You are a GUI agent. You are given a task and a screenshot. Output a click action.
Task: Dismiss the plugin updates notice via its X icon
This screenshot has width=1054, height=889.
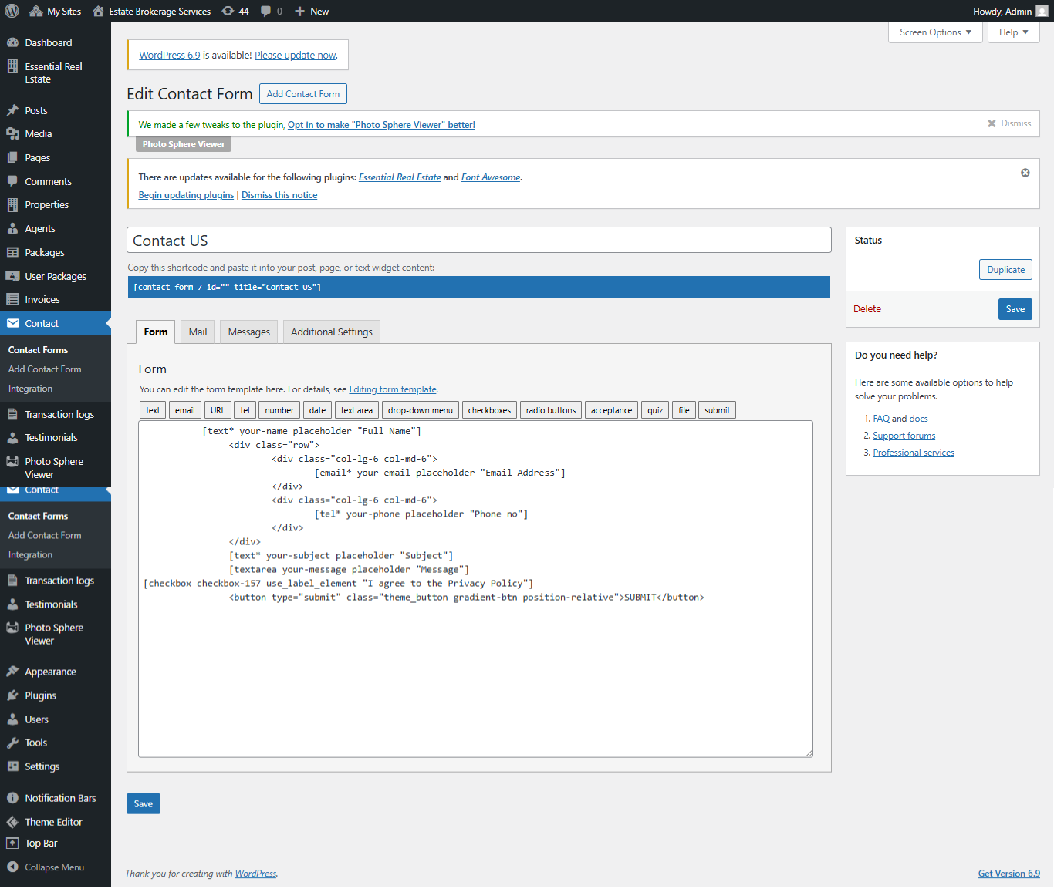pos(1025,173)
